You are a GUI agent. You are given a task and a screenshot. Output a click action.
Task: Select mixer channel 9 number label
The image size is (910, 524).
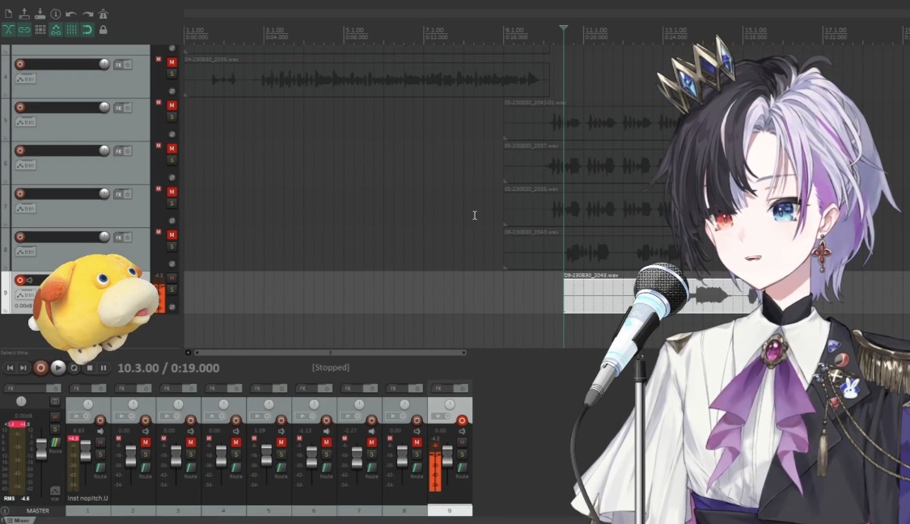450,510
